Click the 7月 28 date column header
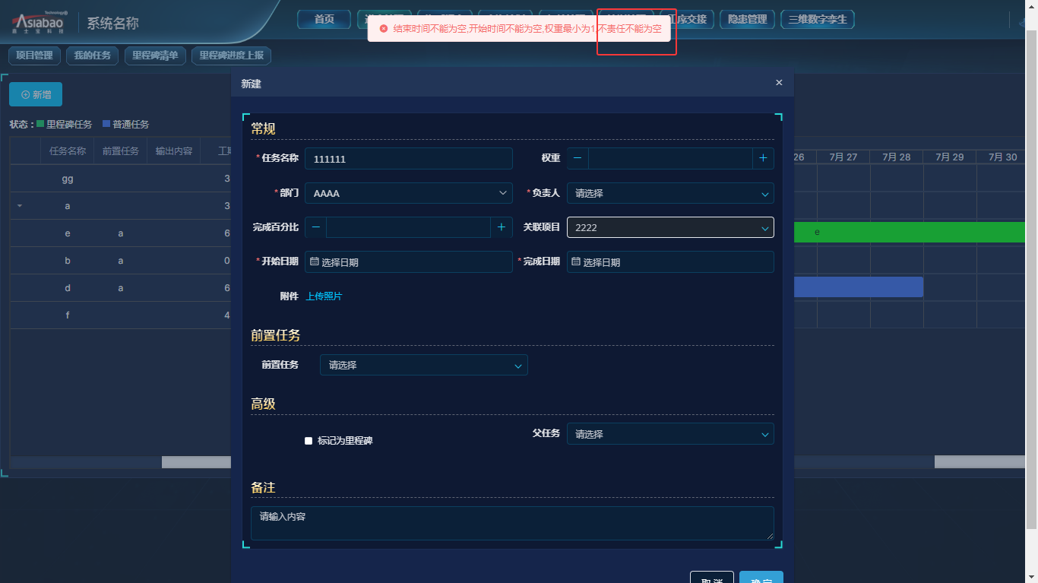The height and width of the screenshot is (583, 1038). 897,157
